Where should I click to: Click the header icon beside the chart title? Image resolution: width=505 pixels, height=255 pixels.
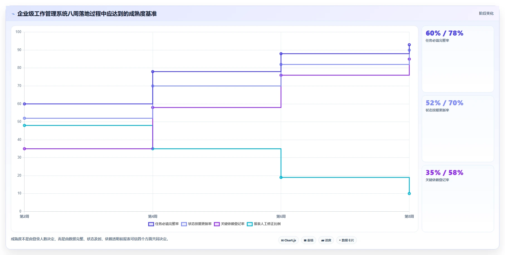[13, 14]
